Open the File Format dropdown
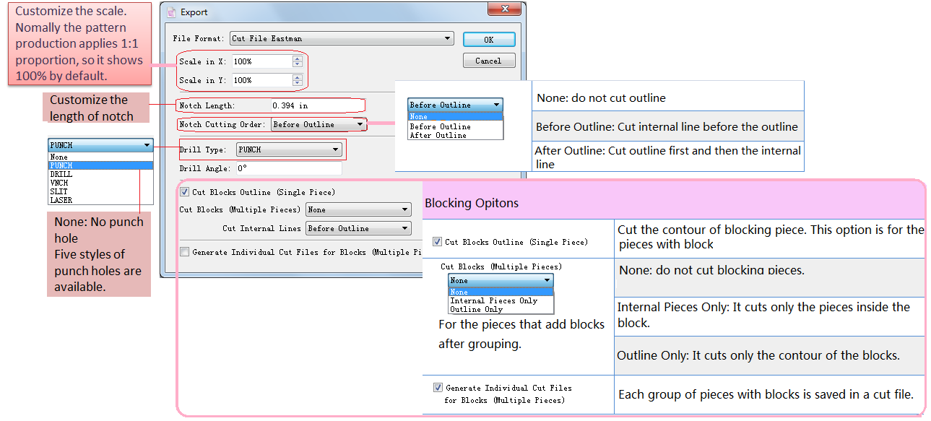Viewport: 931px width, 421px height. [x=342, y=38]
